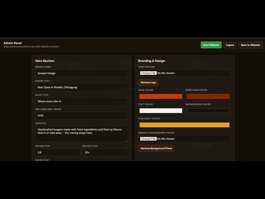Edit the Subtitle text area

click(x=81, y=134)
